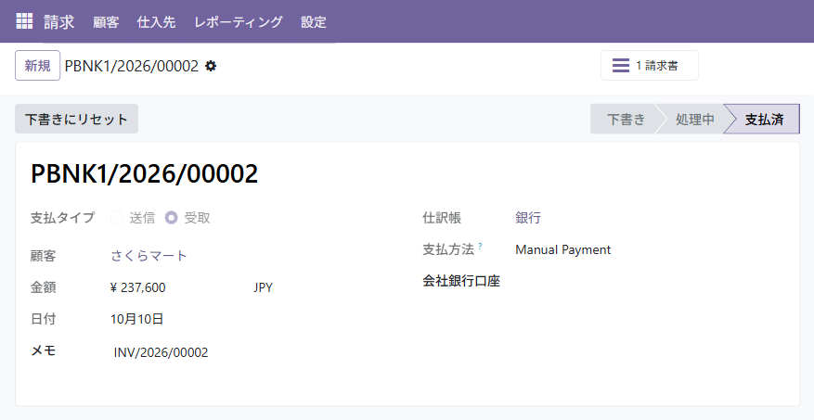The width and height of the screenshot is (814, 420).
Task: Click the 支払タイプ field label
Action: (x=62, y=218)
